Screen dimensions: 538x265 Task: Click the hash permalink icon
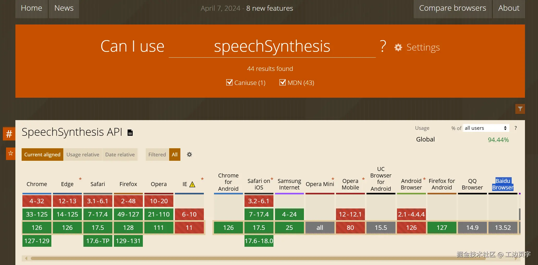point(9,134)
